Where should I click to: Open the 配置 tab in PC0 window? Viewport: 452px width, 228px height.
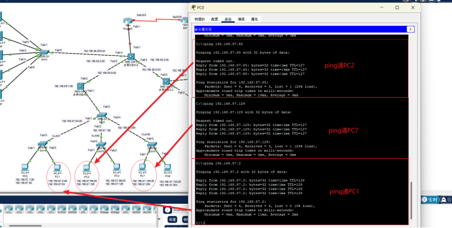coord(215,19)
